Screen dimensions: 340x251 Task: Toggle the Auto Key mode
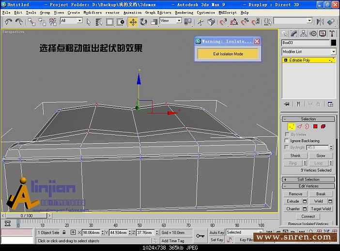click(216, 232)
